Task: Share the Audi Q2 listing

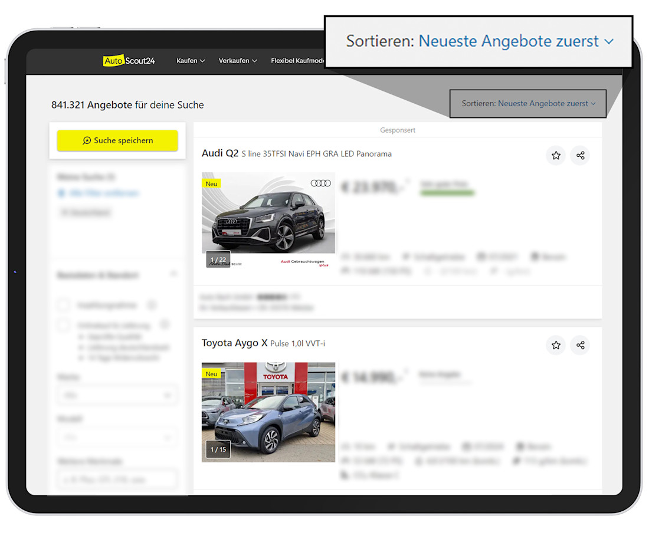Action: click(x=581, y=156)
